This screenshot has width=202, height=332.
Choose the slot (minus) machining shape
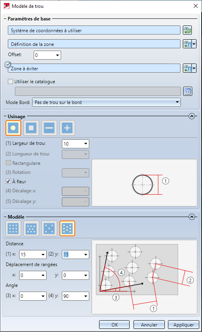tap(49, 128)
